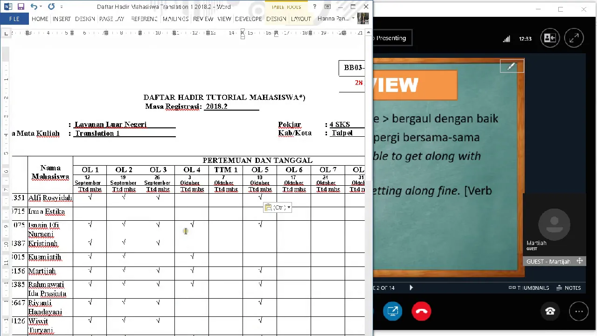Open the VIEW ribbon tab
Image resolution: width=597 pixels, height=336 pixels.
coord(224,19)
